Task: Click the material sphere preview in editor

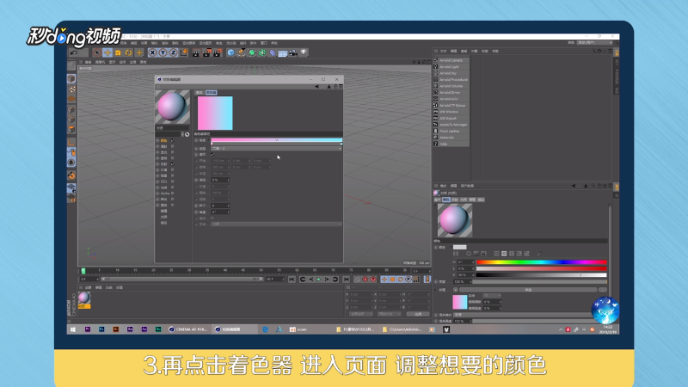Action: 173,107
